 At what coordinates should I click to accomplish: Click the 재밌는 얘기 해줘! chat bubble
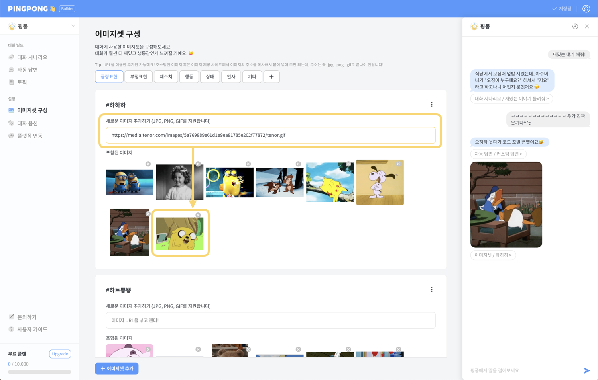tap(569, 54)
